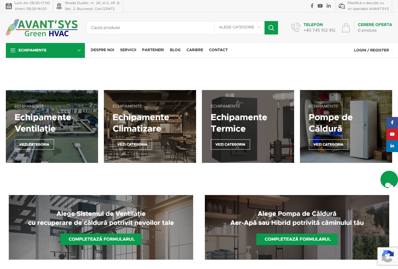
Task: Click Planifică o discuție cu specialist text
Action: [x=368, y=6]
